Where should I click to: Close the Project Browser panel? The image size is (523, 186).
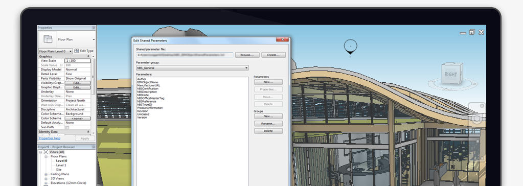point(94,147)
